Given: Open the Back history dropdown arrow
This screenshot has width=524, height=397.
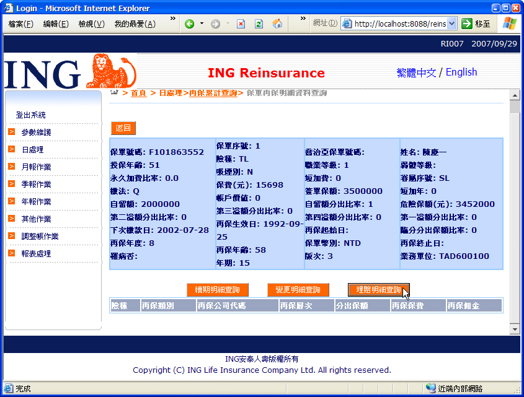Looking at the screenshot, I should 202,24.
